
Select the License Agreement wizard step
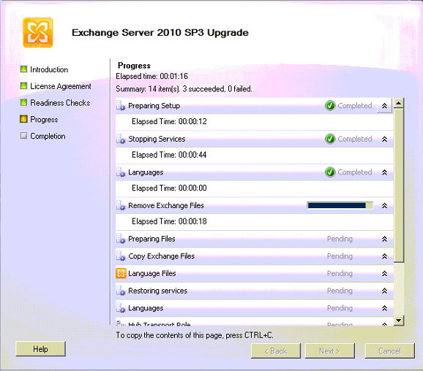point(61,86)
